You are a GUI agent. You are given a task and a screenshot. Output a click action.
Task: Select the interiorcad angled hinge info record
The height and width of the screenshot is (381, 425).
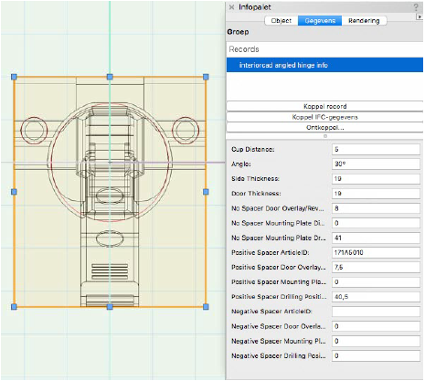324,65
